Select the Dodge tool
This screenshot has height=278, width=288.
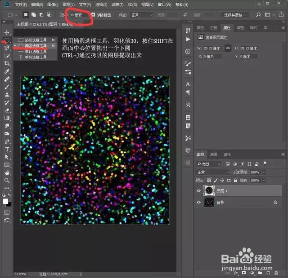7,133
